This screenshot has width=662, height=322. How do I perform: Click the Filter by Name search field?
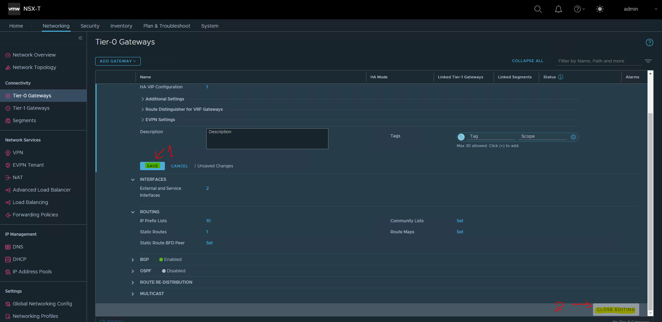click(600, 61)
